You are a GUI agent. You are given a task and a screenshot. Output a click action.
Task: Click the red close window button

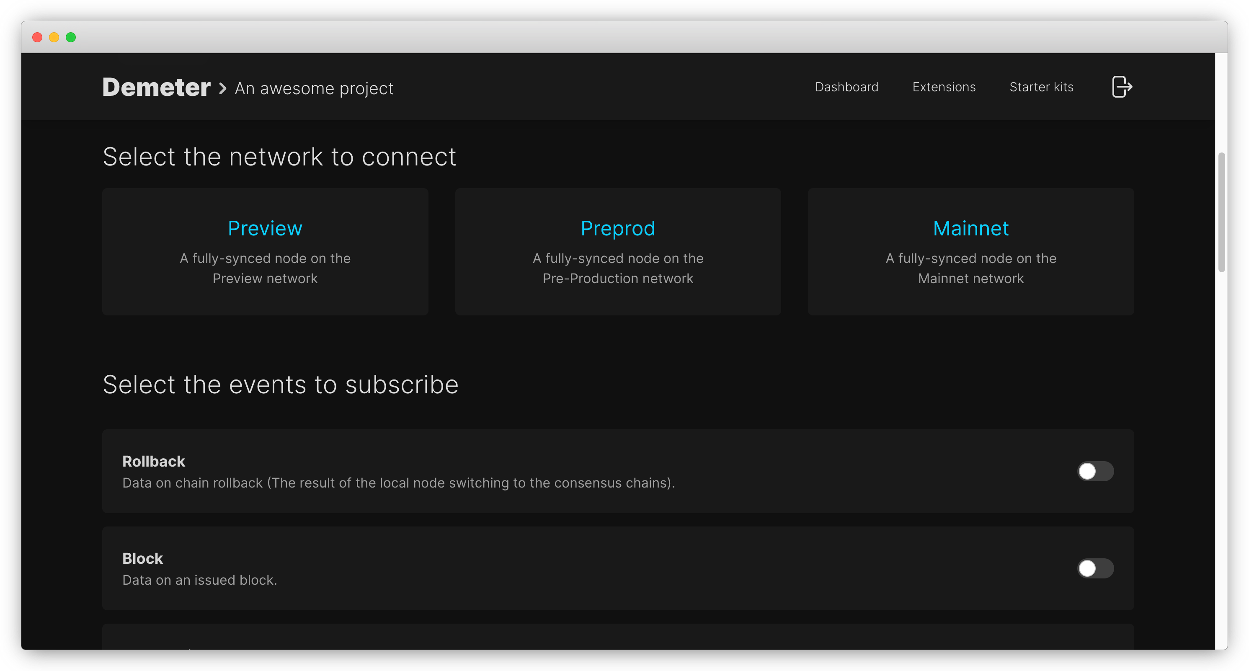(x=37, y=37)
